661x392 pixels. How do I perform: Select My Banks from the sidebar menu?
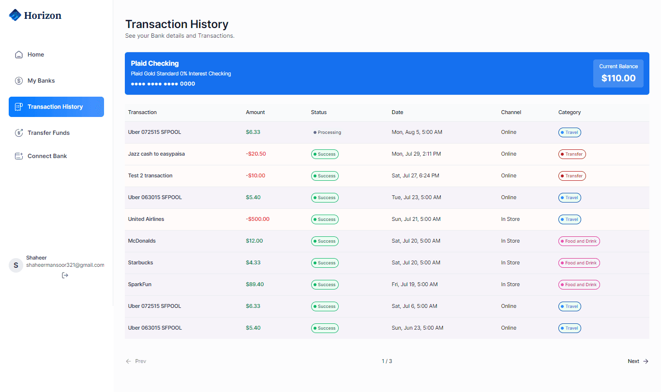[42, 81]
